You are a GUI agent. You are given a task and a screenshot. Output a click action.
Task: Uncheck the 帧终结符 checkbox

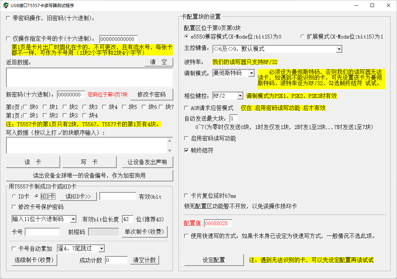click(187, 150)
